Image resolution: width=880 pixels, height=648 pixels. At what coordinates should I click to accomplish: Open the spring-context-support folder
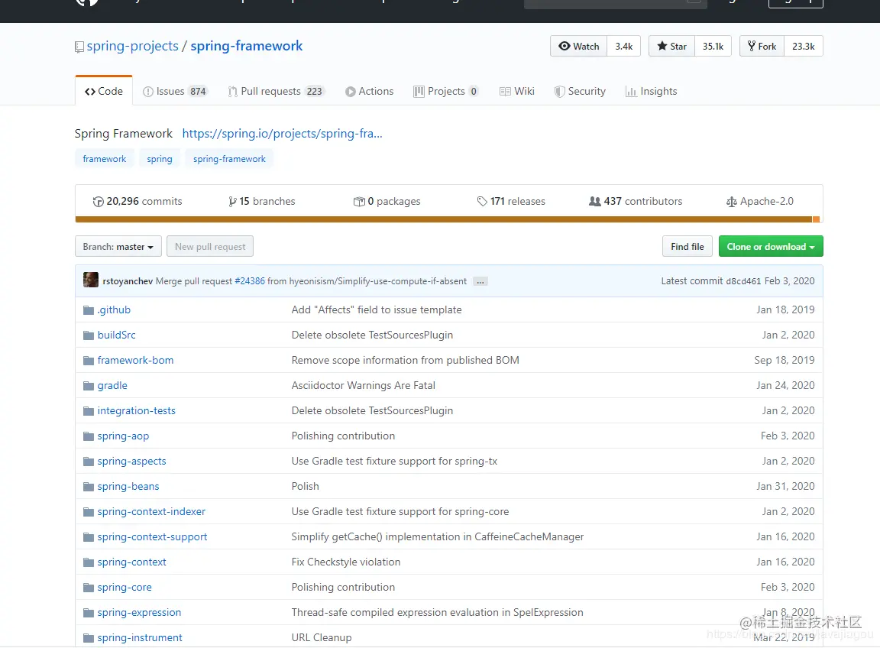coord(152,537)
